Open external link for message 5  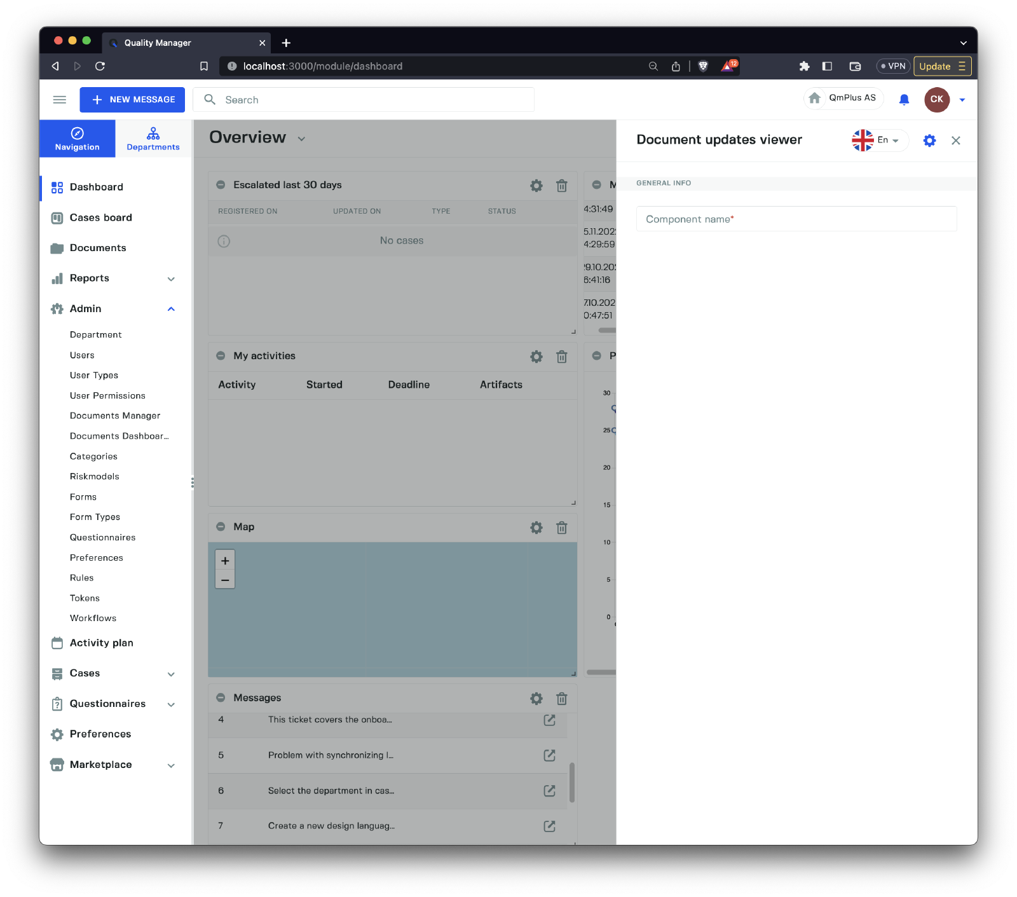tap(549, 755)
